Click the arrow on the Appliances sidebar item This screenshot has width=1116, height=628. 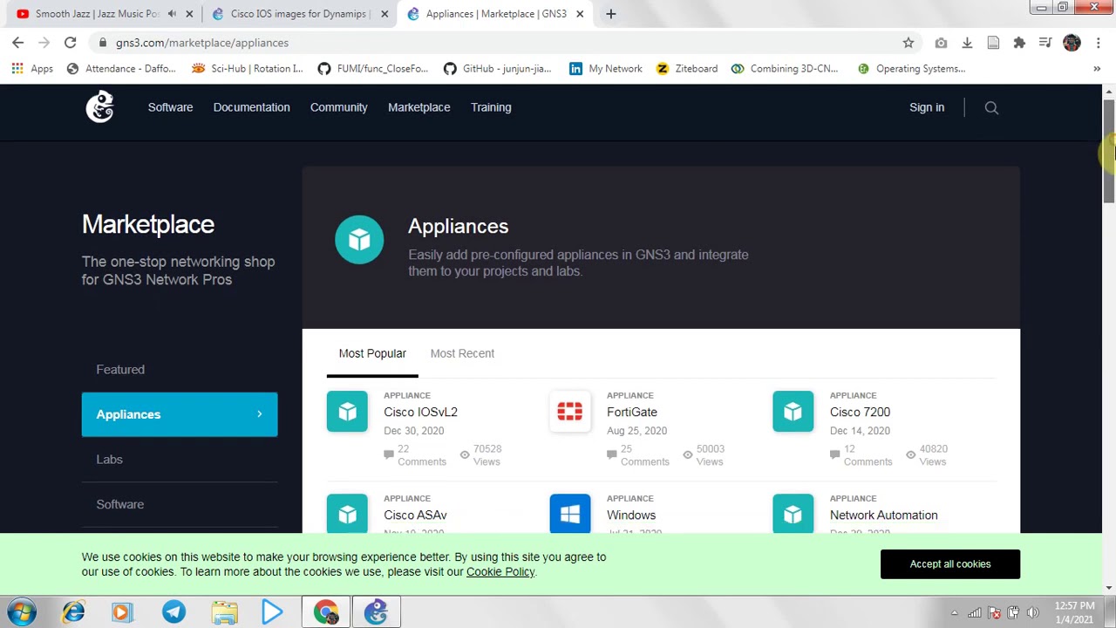point(259,414)
